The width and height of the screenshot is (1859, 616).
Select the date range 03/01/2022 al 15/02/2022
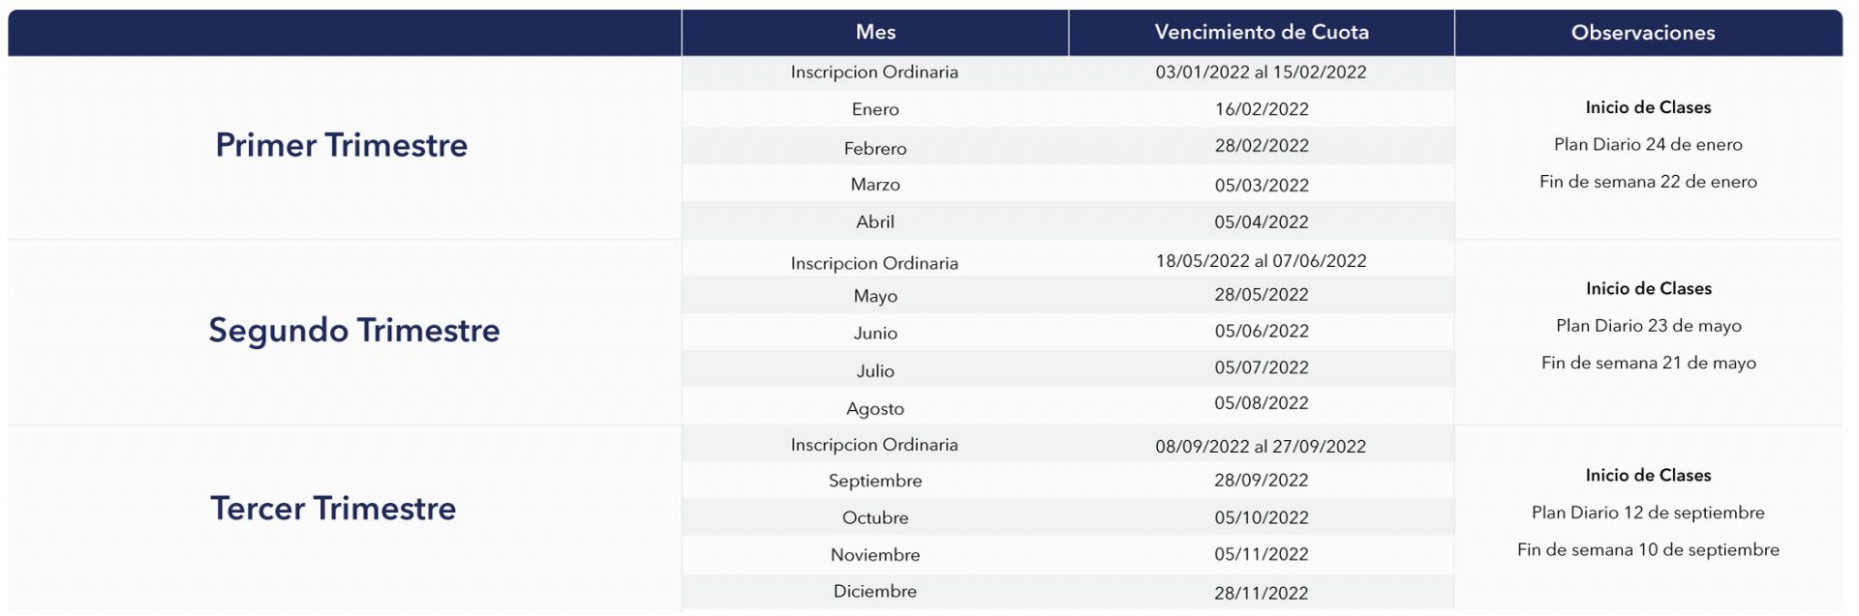click(x=1261, y=72)
